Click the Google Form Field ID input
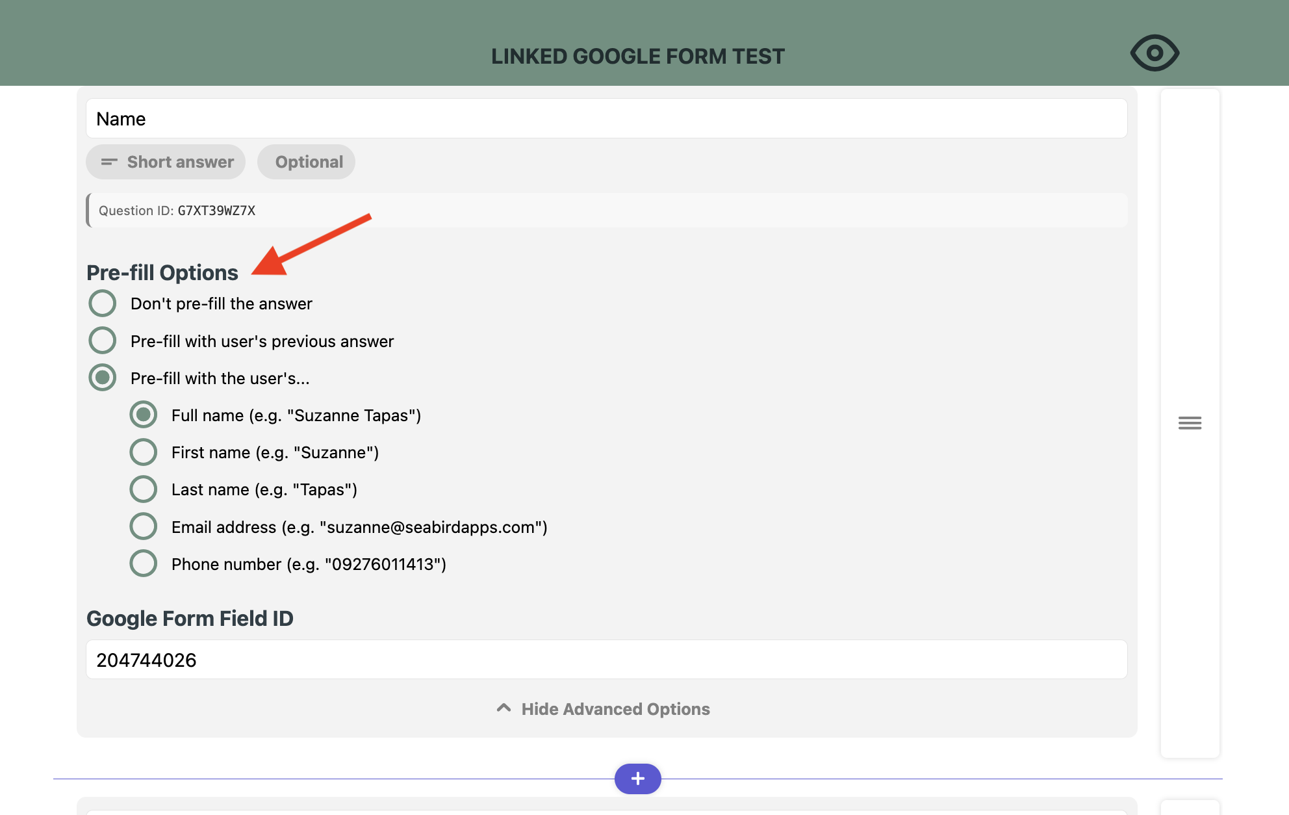1289x815 pixels. pyautogui.click(x=606, y=660)
